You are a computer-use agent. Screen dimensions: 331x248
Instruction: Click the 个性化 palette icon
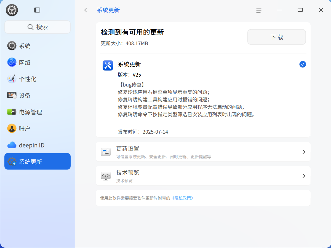coord(12,79)
